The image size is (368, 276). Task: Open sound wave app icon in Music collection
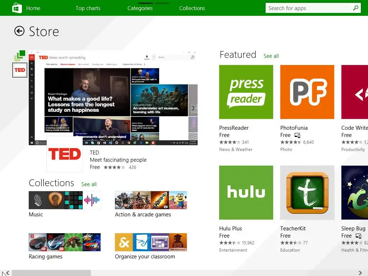coord(92,200)
